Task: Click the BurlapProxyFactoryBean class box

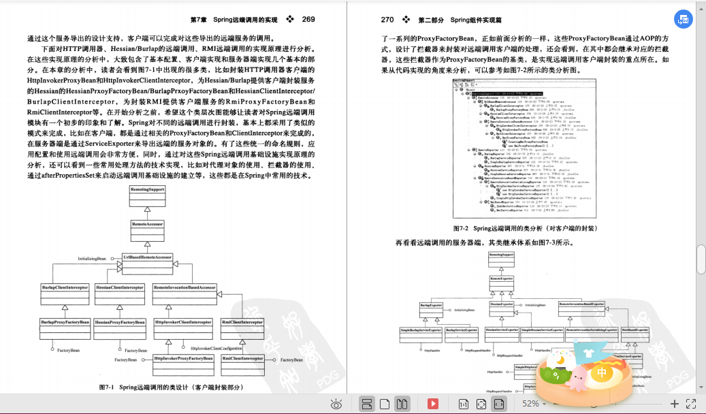Action: click(x=65, y=329)
